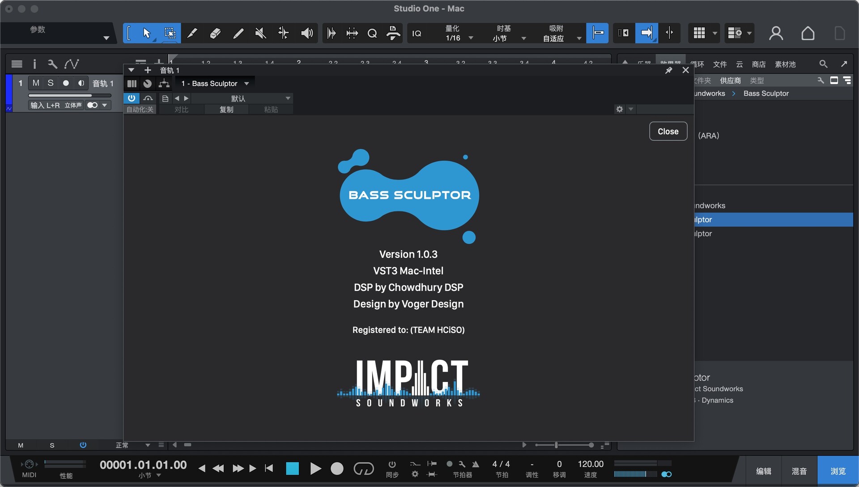
Task: Open the 混音 mix view
Action: [x=799, y=471]
